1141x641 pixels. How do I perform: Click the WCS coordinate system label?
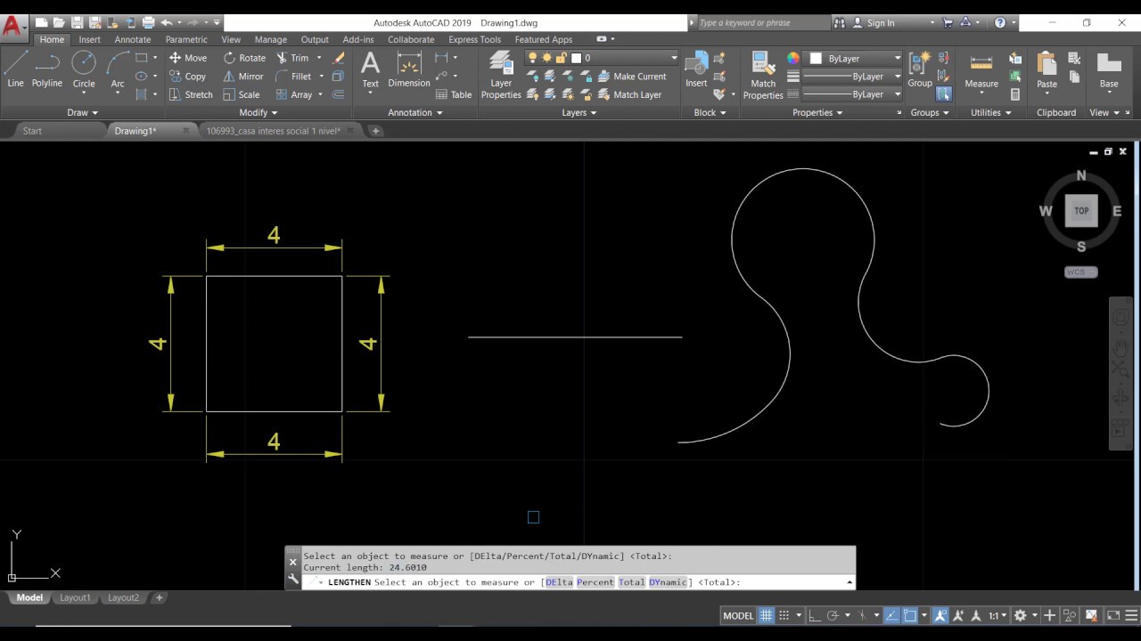[x=1080, y=272]
